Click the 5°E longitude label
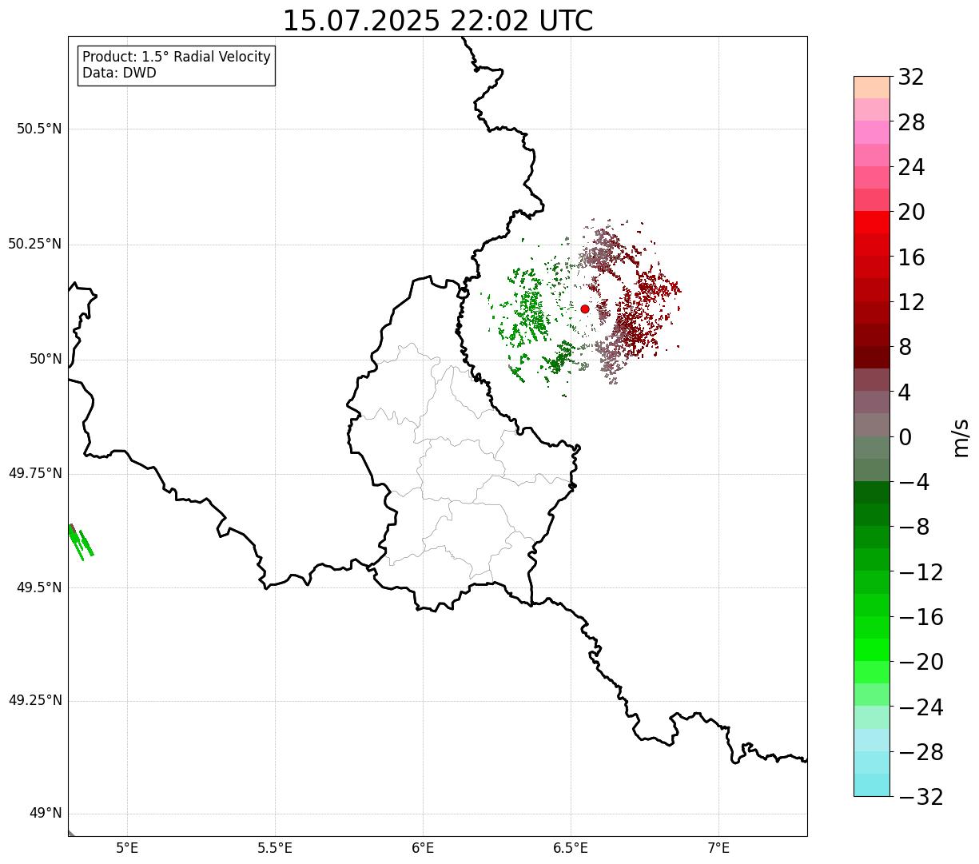Image resolution: width=979 pixels, height=864 pixels. pos(127,848)
